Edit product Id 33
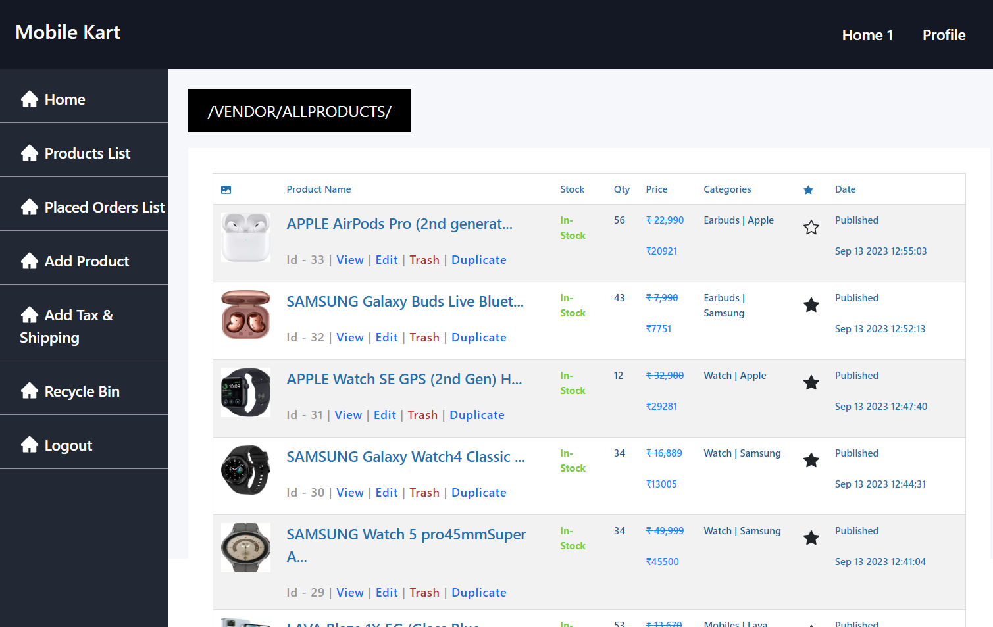993x627 pixels. click(x=386, y=260)
